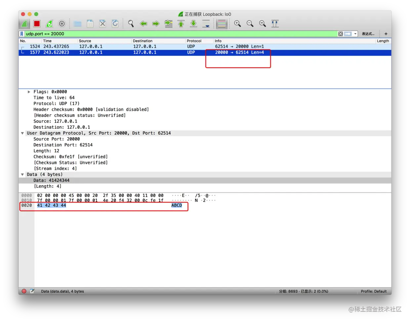Jump to the first packet
The width and height of the screenshot is (410, 321).
point(181,24)
